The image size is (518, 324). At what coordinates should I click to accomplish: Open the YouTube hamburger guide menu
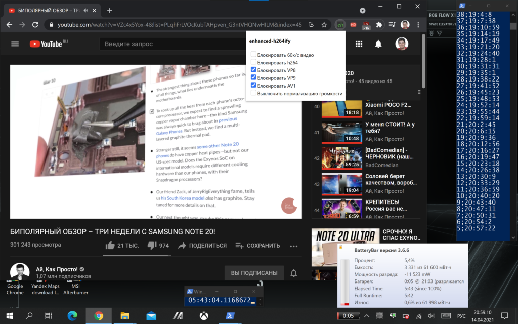[x=15, y=44]
